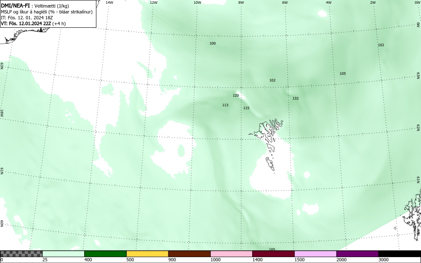The height and width of the screenshot is (263, 421).
Task: Click the '120' value on the map
Action: 236,95
